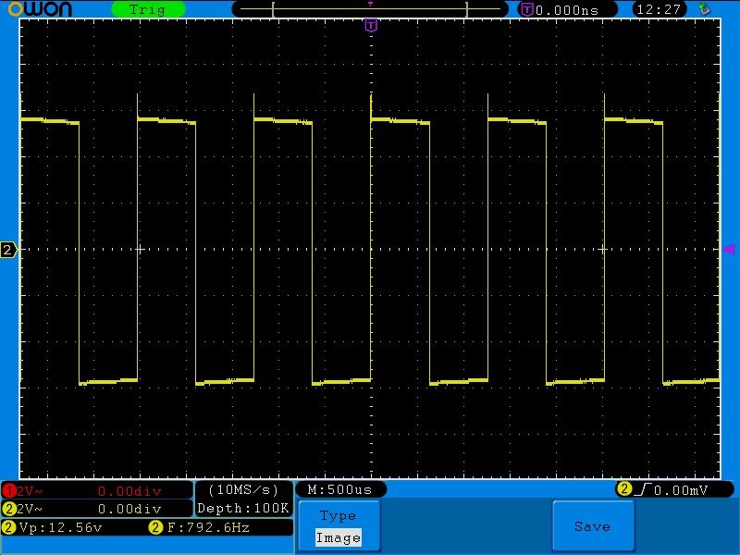740x555 pixels.
Task: Click the channel 2 ground marker on left edge
Action: click(8, 250)
